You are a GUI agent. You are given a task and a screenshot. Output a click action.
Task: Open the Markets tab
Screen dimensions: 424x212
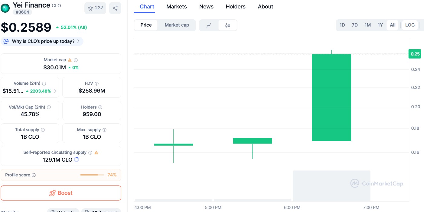coord(177,7)
